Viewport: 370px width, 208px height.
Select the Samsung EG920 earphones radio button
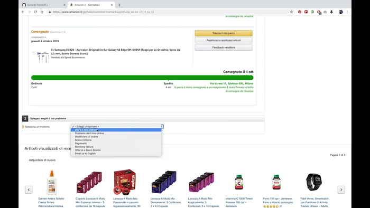[x=33, y=53]
